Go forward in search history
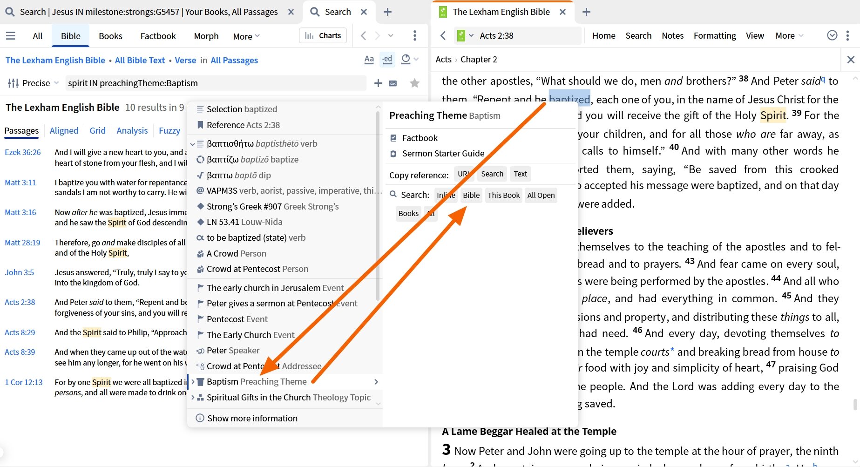The height and width of the screenshot is (467, 860). pos(378,35)
